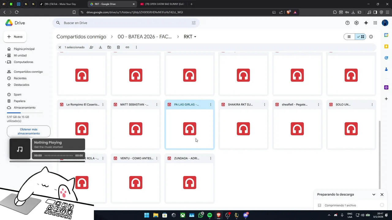Switch to list layout view
The height and width of the screenshot is (220, 392).
pos(349,37)
